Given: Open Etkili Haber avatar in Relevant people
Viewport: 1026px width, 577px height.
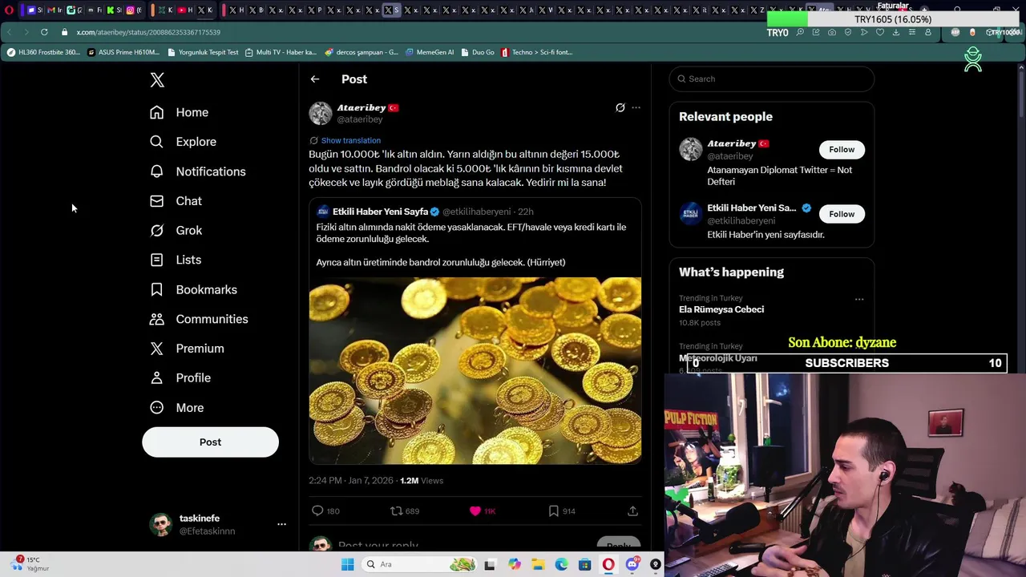Looking at the screenshot, I should 690,213.
